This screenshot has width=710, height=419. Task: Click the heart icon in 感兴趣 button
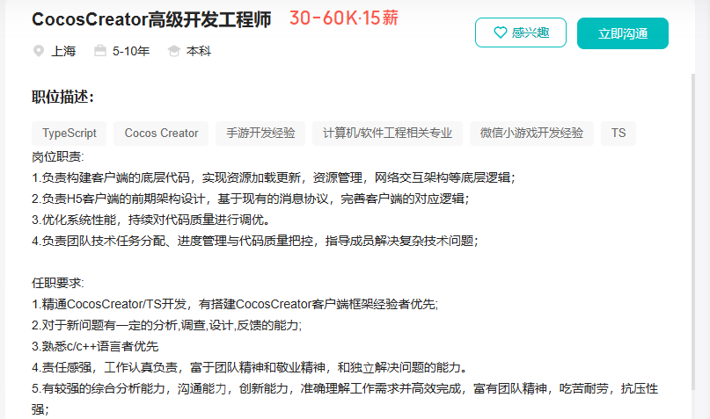click(500, 33)
